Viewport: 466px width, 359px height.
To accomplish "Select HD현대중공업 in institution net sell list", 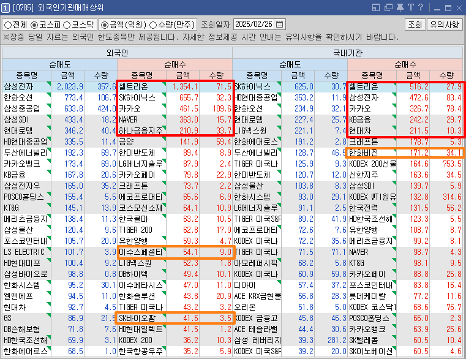I will [x=255, y=97].
